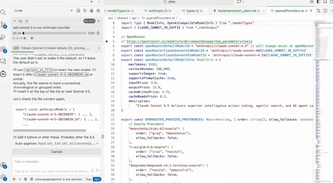
Task: Switch to modelTypes.ts tab
Action: (x=119, y=11)
